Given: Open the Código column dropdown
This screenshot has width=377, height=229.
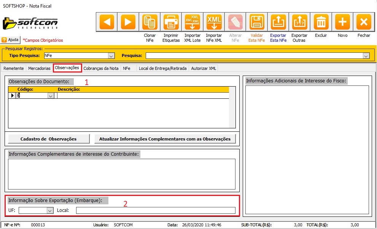Looking at the screenshot, I should pyautogui.click(x=51, y=96).
